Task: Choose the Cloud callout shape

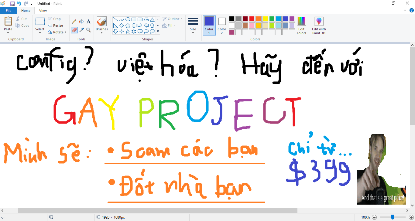Action: pos(152,32)
